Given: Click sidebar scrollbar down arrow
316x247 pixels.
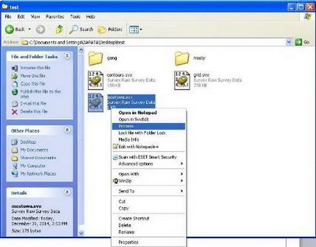Looking at the screenshot, I should [81, 233].
